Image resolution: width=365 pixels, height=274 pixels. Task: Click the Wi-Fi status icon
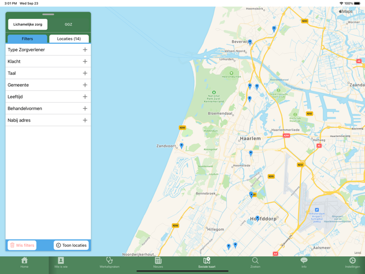pyautogui.click(x=341, y=3)
